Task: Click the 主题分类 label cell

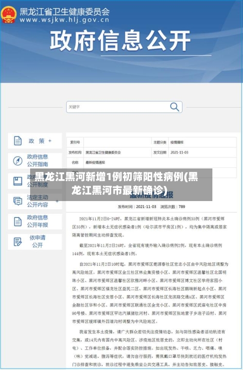Action: click(160, 142)
